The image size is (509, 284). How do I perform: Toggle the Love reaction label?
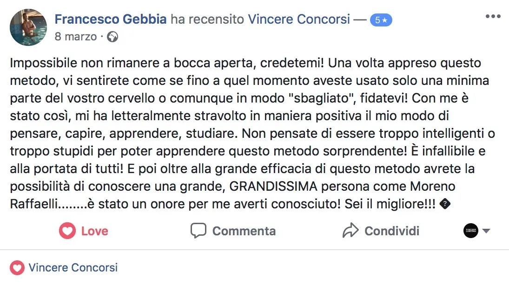94,231
